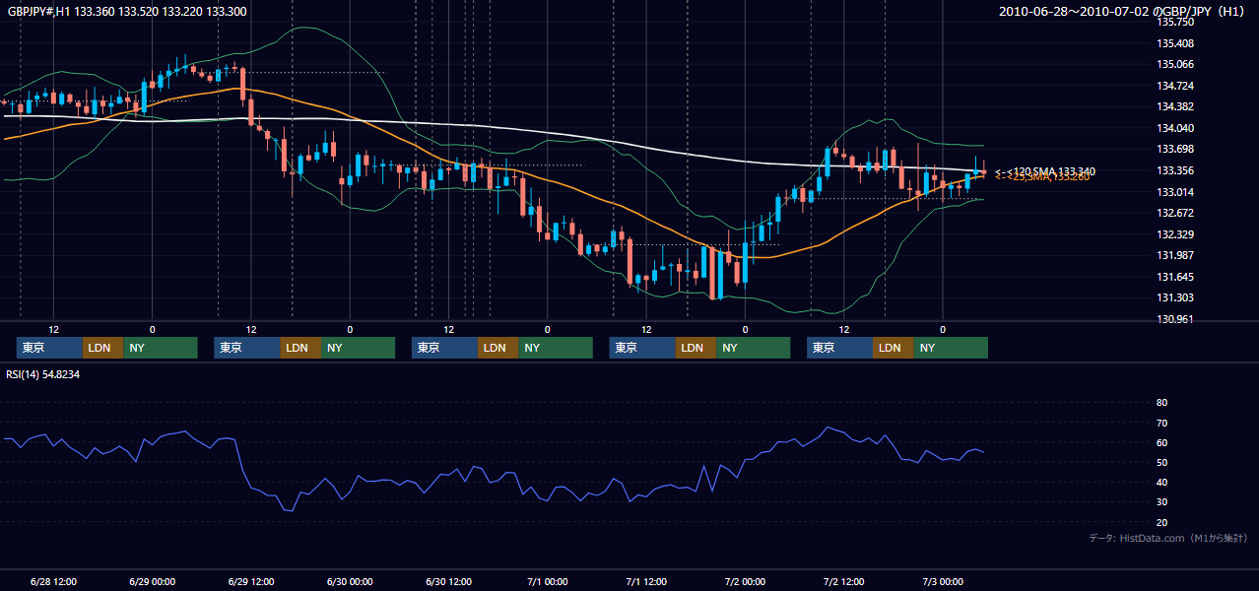
Task: Click the white 120 SMA 133.340 label
Action: [x=1045, y=171]
